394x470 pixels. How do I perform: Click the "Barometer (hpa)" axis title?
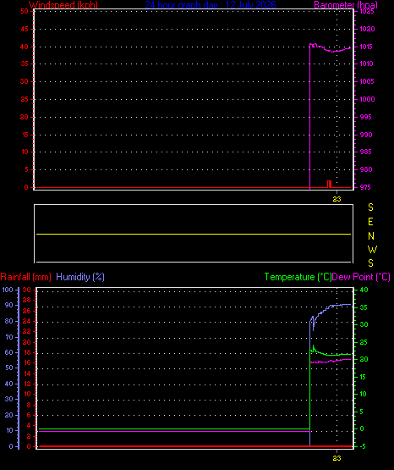coord(346,5)
